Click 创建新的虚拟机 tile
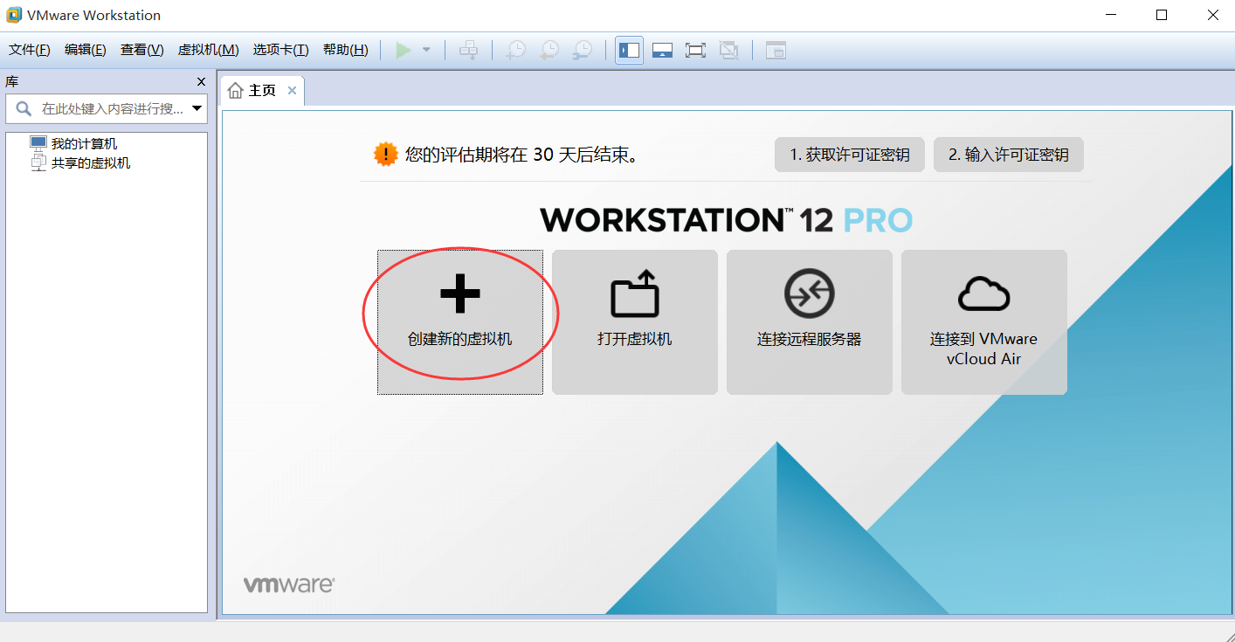The image size is (1235, 642). tap(460, 322)
